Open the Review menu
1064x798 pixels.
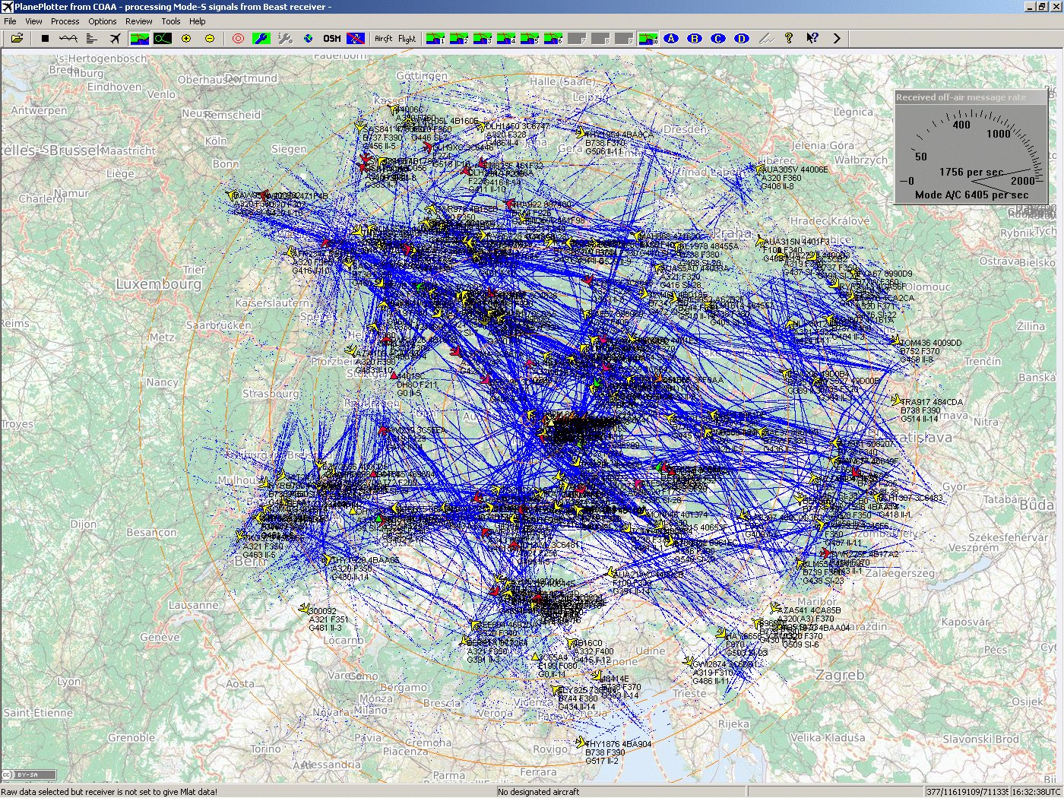(x=139, y=21)
